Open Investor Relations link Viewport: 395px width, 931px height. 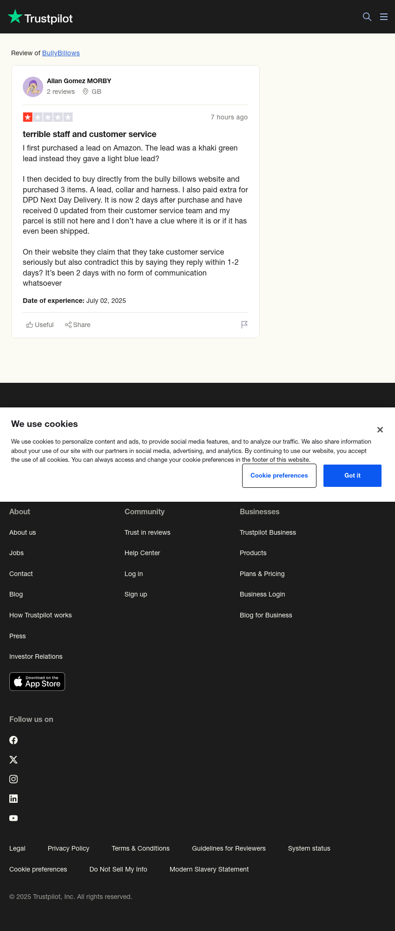pos(36,656)
